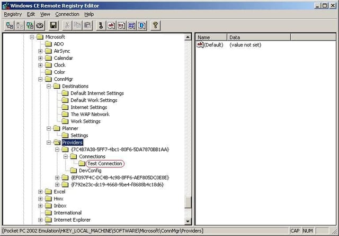
Task: Select The WAP Network key
Action: click(90, 114)
